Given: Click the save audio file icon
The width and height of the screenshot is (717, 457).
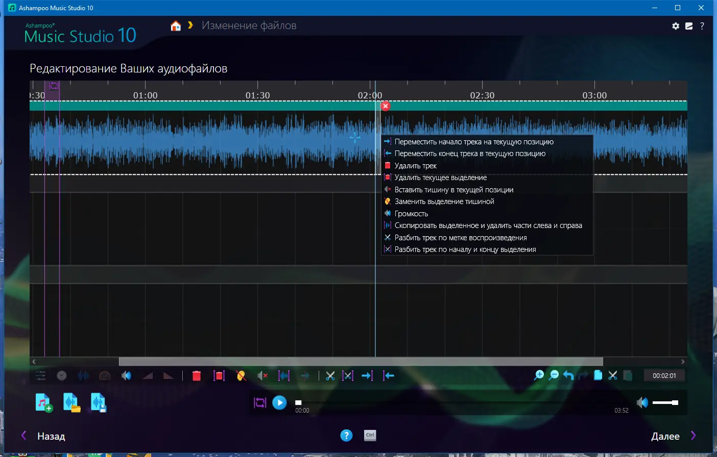Looking at the screenshot, I should pyautogui.click(x=98, y=402).
